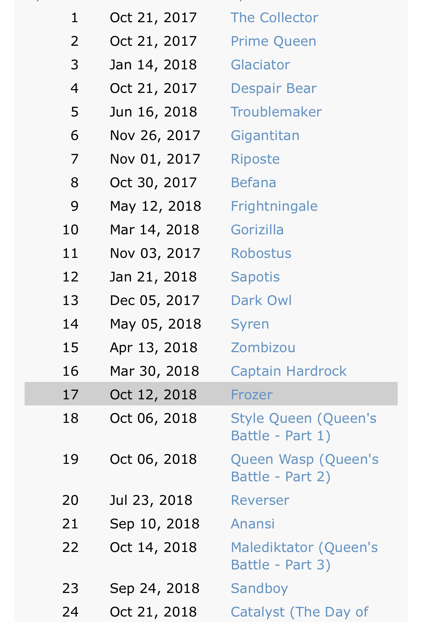This screenshot has width=424, height=622.
Task: Select the Troublemaker episode link
Action: (x=276, y=112)
